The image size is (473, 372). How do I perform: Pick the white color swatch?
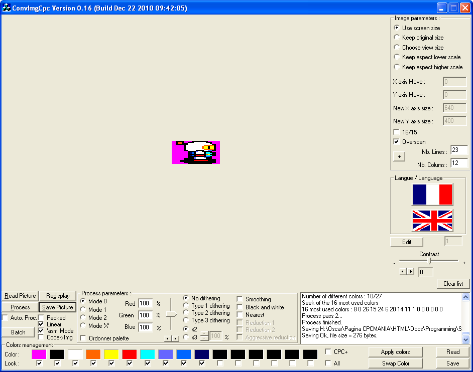point(75,354)
